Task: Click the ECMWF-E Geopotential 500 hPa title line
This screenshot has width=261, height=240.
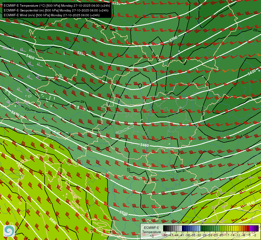Action: pos(56,10)
